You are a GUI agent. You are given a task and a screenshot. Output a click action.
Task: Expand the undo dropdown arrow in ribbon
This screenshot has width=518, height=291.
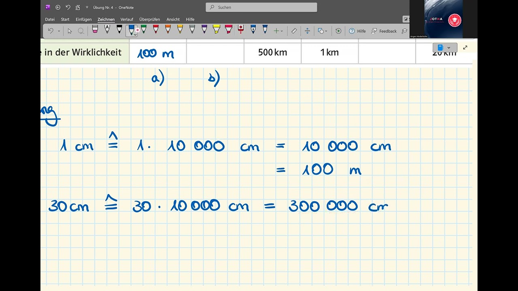click(x=59, y=31)
